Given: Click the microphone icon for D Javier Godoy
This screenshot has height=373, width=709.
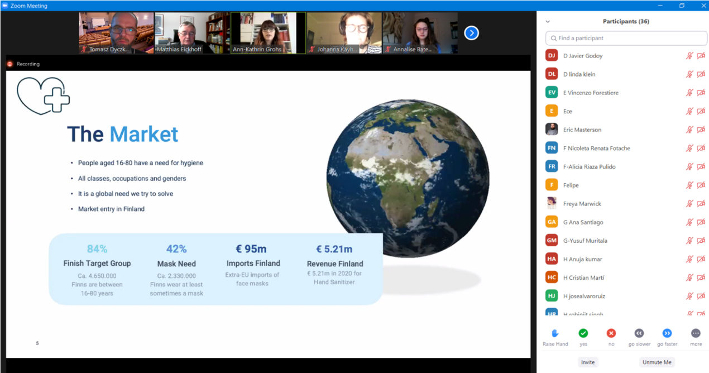Looking at the screenshot, I should click(x=689, y=56).
